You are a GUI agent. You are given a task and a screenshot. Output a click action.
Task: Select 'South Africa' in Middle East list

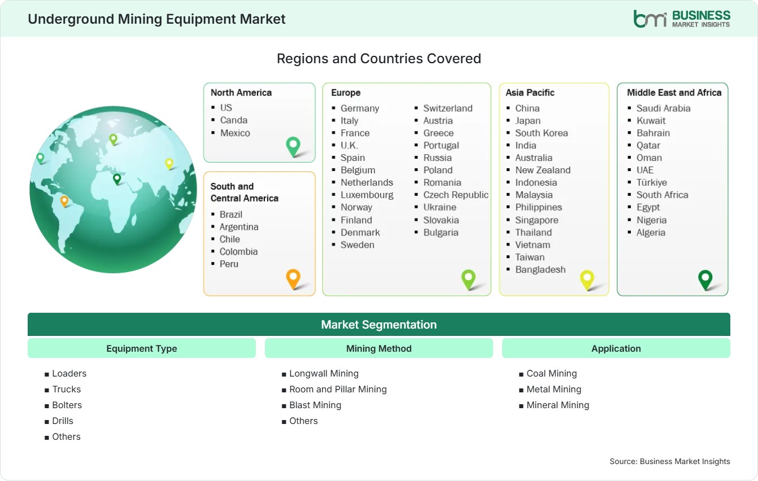pyautogui.click(x=663, y=195)
